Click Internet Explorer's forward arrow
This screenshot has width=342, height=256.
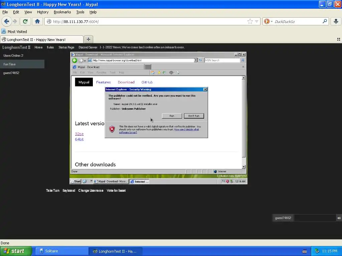[81, 60]
